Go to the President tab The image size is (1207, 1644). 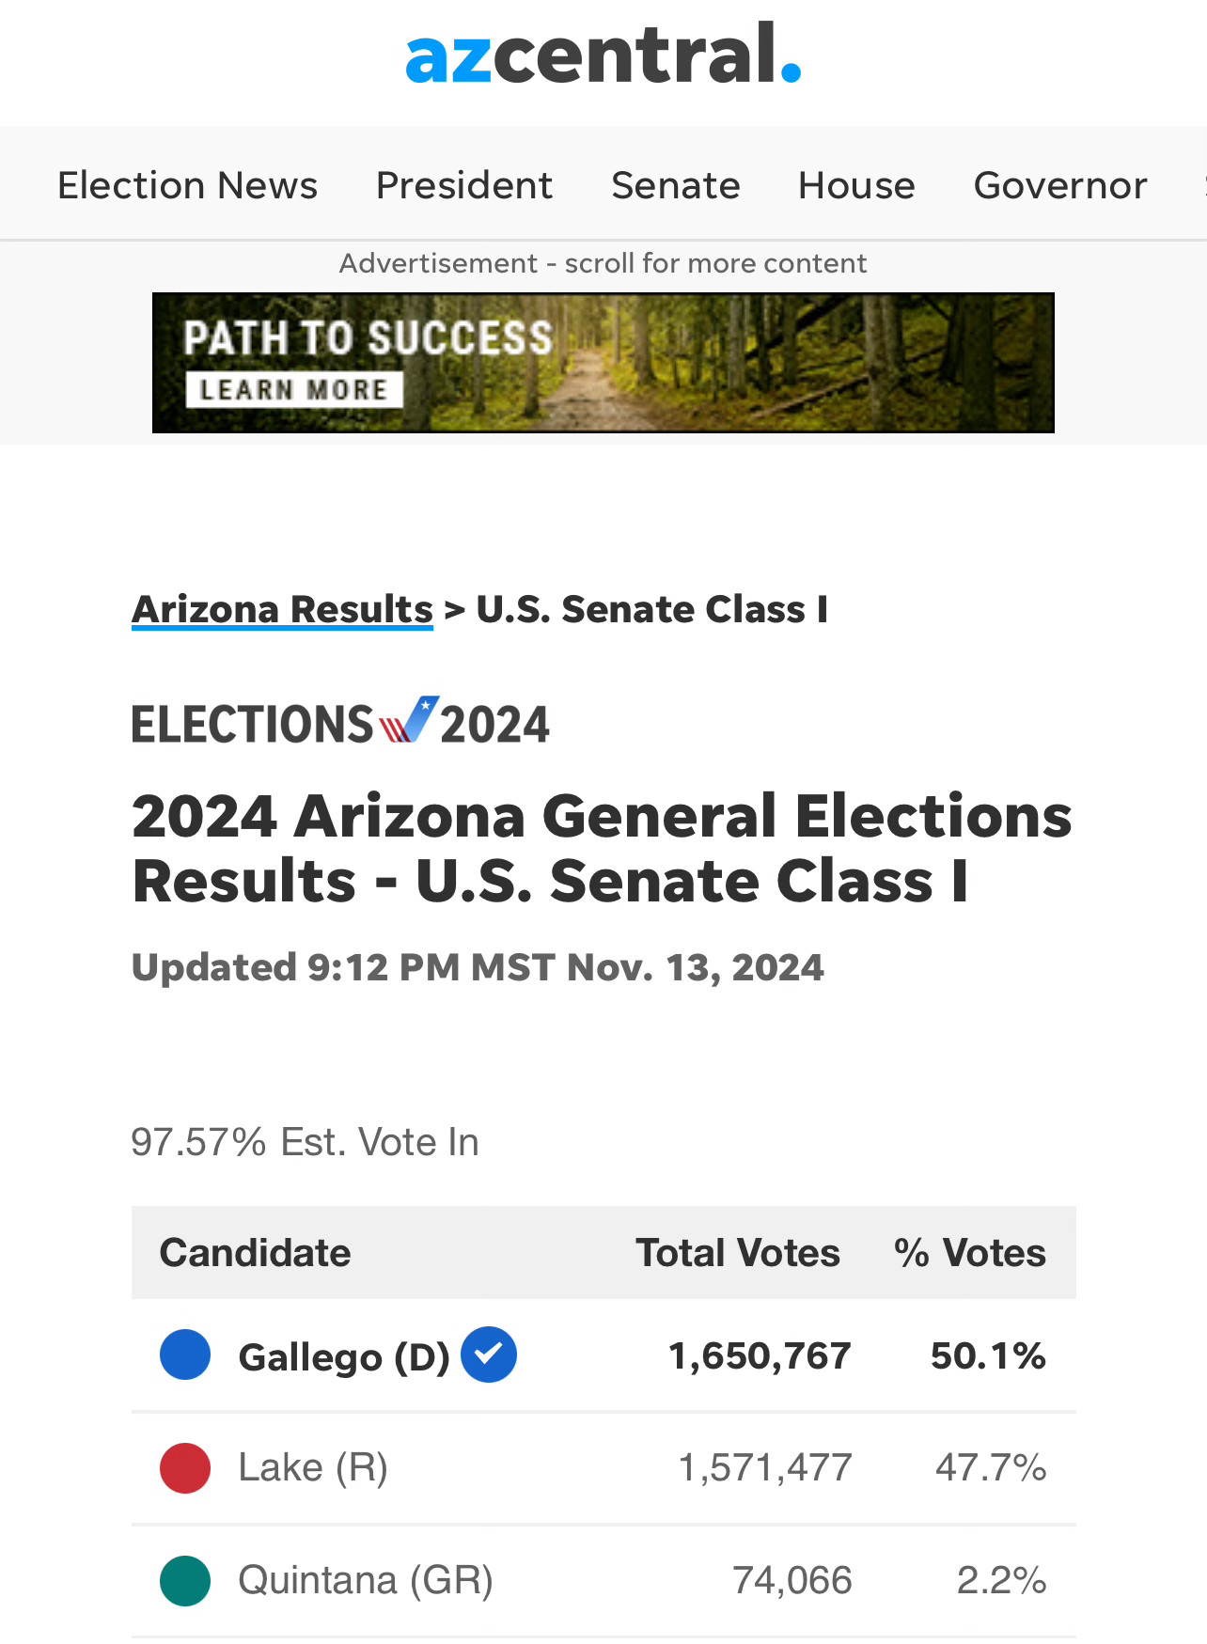click(x=464, y=185)
